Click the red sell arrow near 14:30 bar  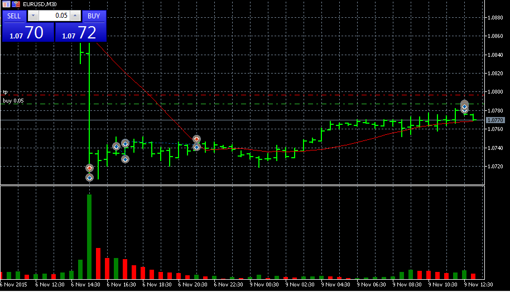point(89,168)
